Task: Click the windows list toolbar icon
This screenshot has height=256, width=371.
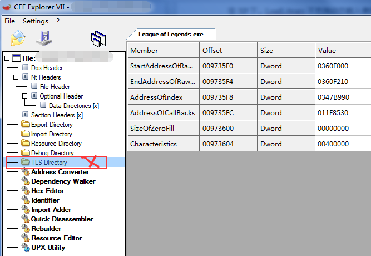Action: (x=98, y=38)
